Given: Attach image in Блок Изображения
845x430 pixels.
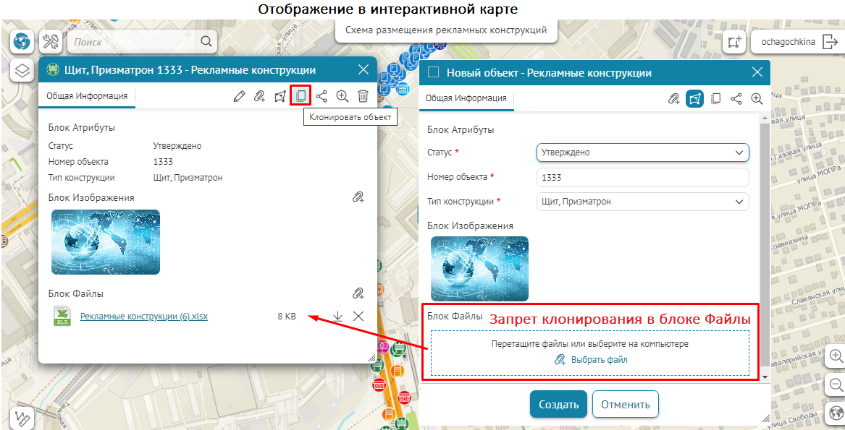Looking at the screenshot, I should pos(358,197).
